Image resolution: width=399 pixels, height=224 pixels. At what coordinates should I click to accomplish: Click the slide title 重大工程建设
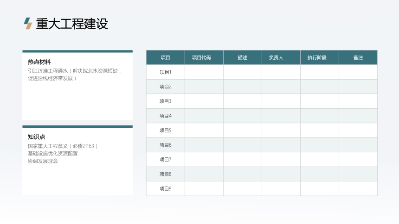pyautogui.click(x=72, y=24)
